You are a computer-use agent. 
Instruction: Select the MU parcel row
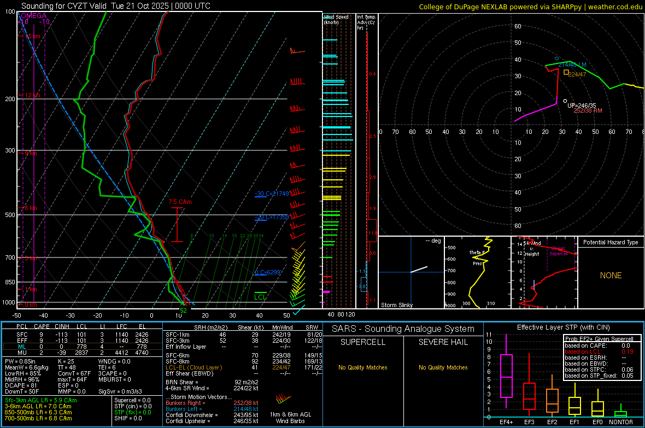click(x=83, y=352)
